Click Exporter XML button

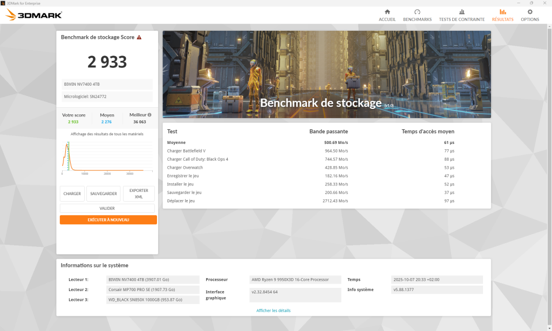(139, 194)
